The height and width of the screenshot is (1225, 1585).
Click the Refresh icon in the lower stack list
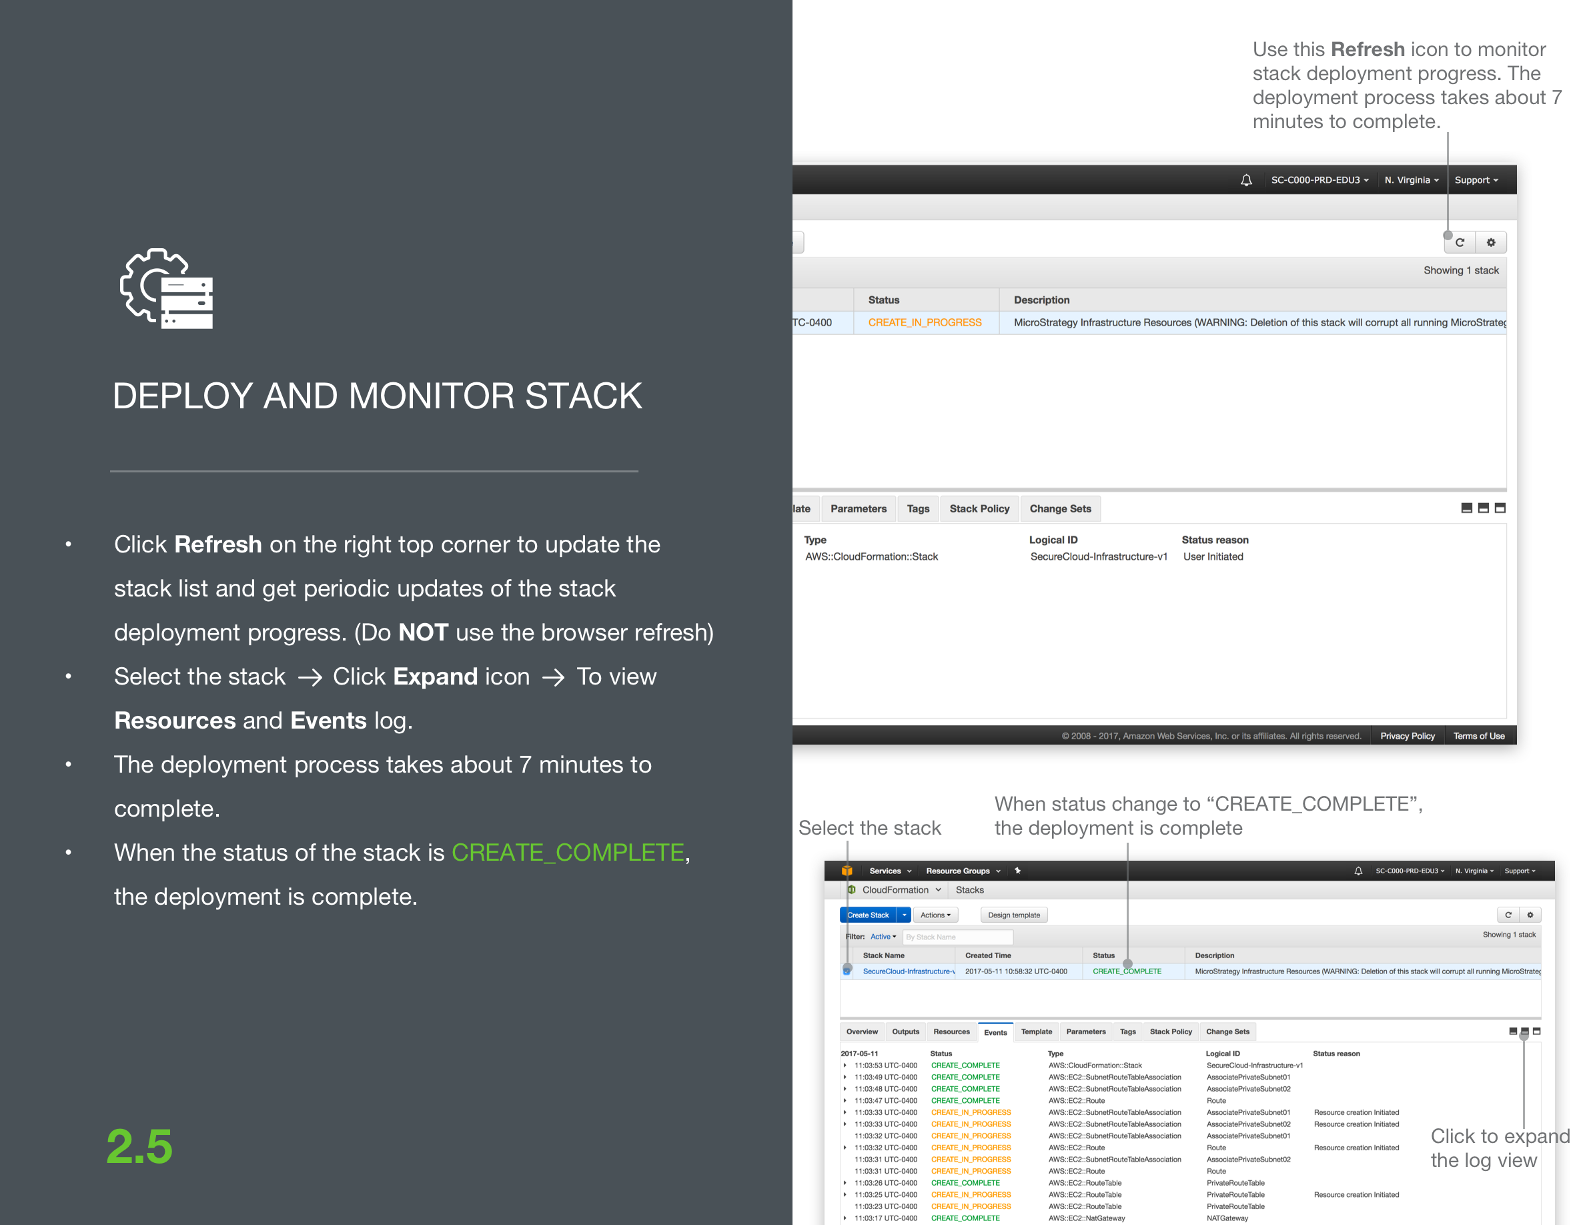(1509, 914)
